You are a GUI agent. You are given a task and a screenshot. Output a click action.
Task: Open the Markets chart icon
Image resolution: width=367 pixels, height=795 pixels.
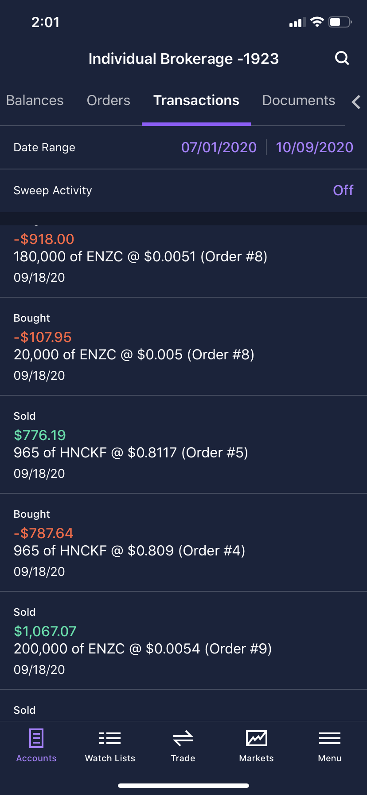256,739
